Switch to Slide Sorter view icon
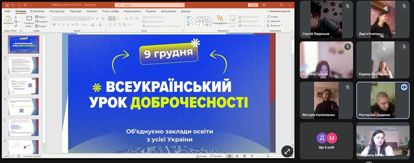Viewport: 414px width, 163px height. (x=236, y=156)
